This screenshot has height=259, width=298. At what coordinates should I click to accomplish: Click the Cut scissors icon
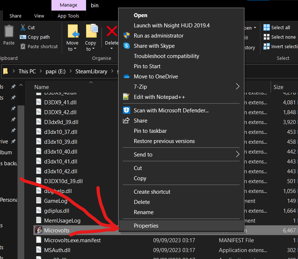click(23, 28)
